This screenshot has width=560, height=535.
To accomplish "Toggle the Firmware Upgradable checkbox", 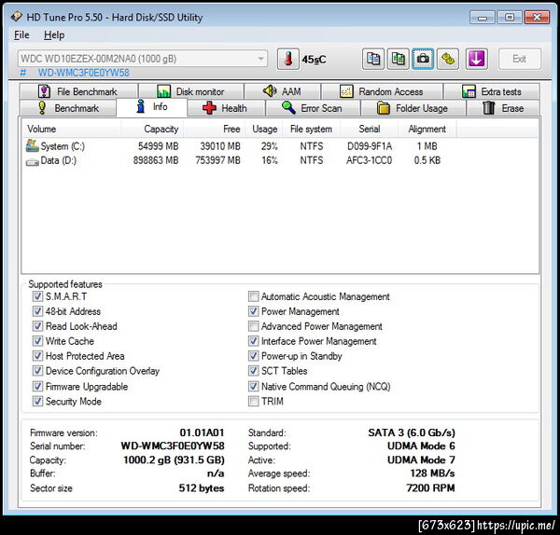I will (x=37, y=386).
